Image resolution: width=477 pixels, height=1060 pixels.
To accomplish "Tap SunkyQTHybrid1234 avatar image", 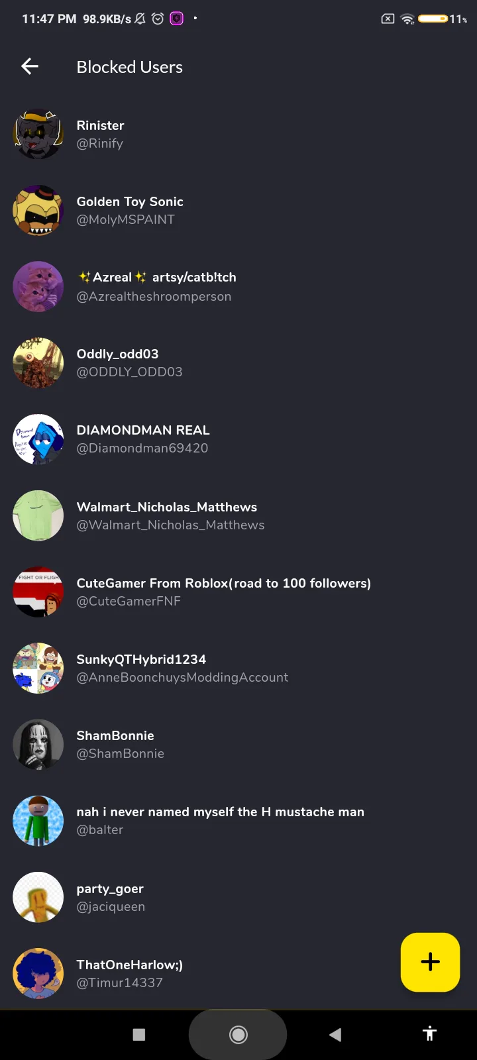I will click(x=38, y=668).
